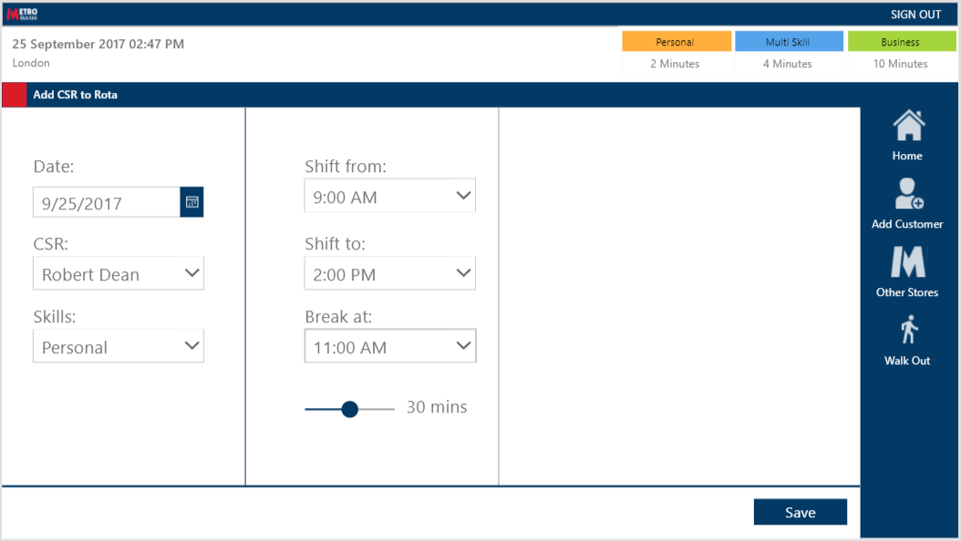Open the Business queue tab
The width and height of the screenshot is (961, 541).
tap(902, 41)
